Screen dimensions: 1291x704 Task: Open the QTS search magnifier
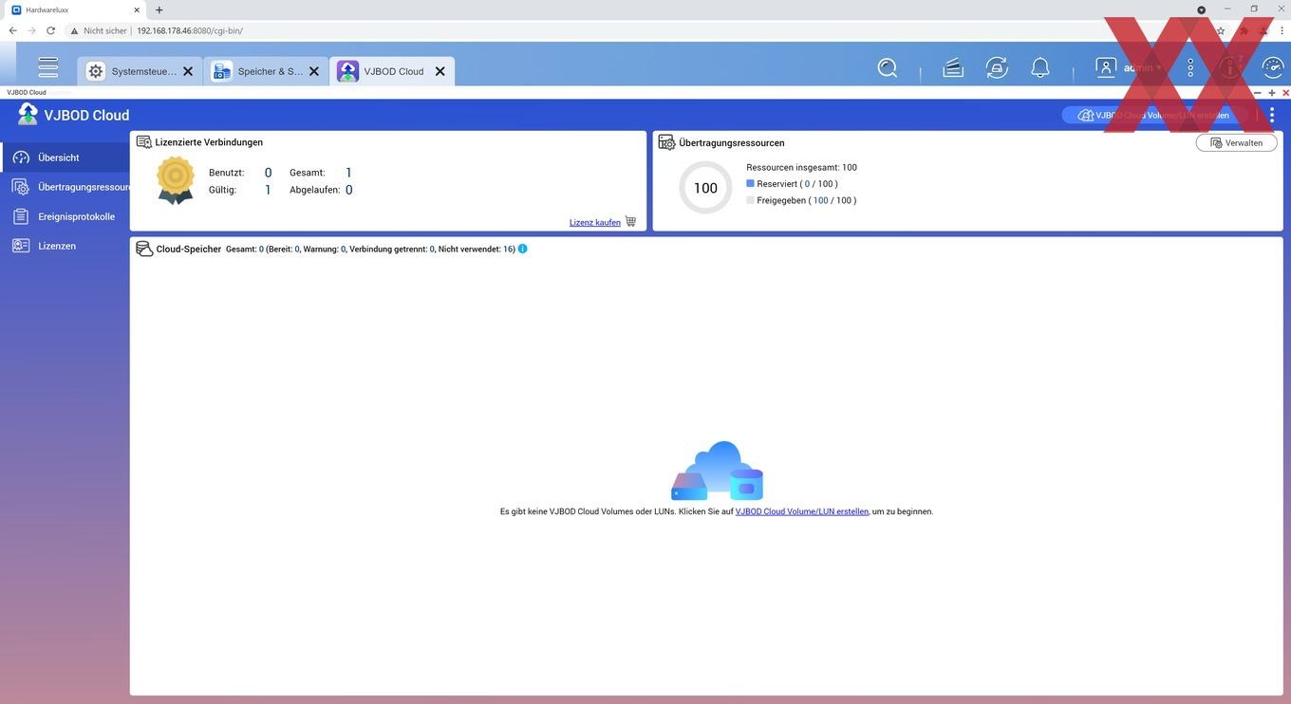coord(888,68)
